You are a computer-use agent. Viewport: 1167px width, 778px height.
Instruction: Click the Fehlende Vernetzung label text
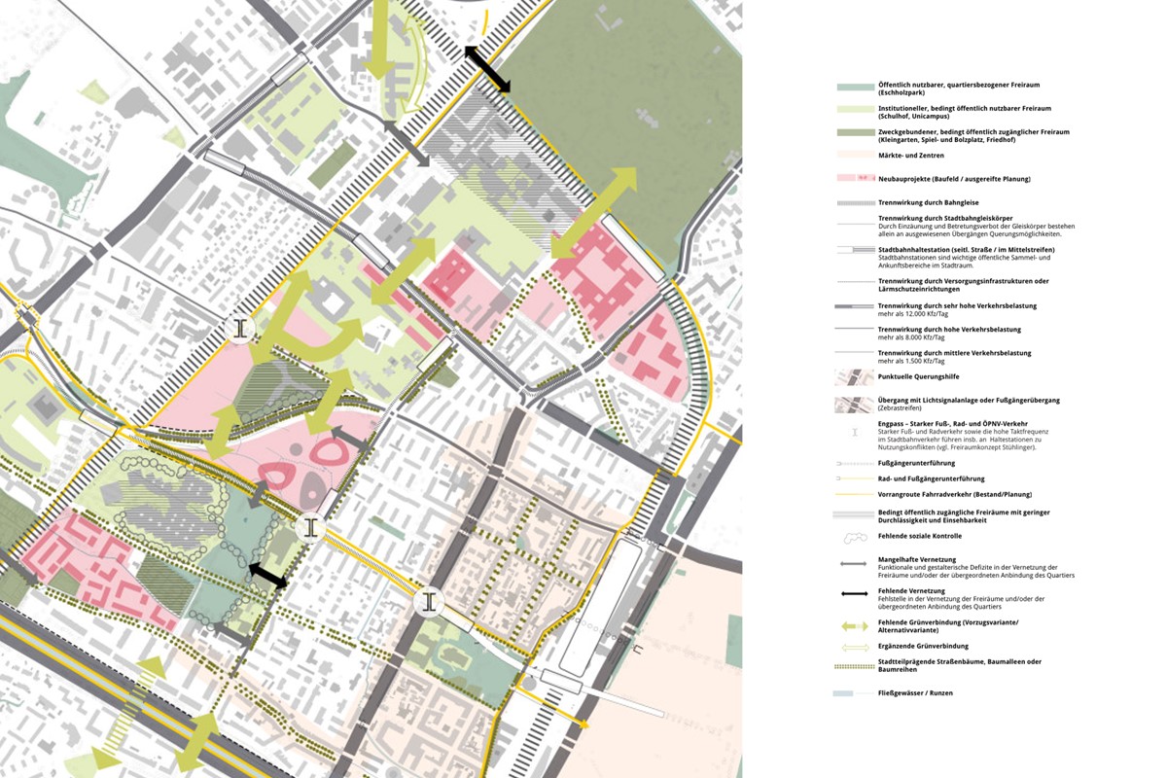[x=914, y=592]
